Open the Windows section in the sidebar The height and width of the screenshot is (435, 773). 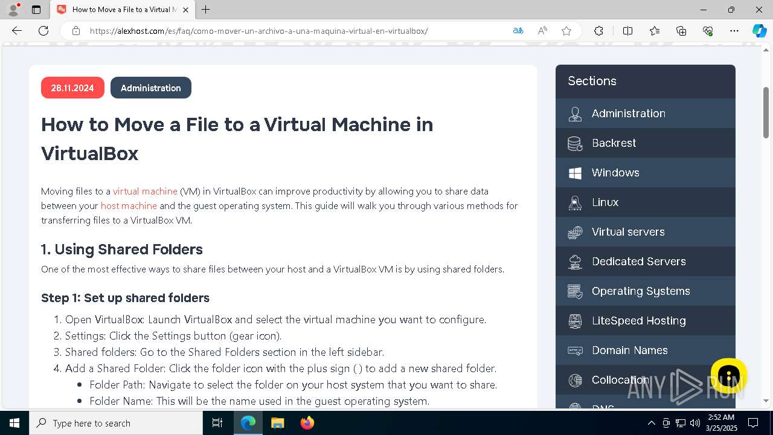(646, 172)
